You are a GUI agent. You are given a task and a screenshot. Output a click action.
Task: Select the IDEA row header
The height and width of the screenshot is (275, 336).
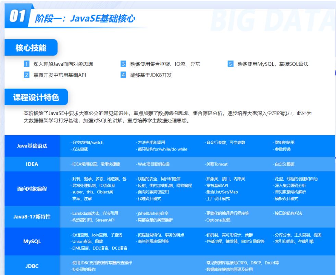pyautogui.click(x=32, y=164)
